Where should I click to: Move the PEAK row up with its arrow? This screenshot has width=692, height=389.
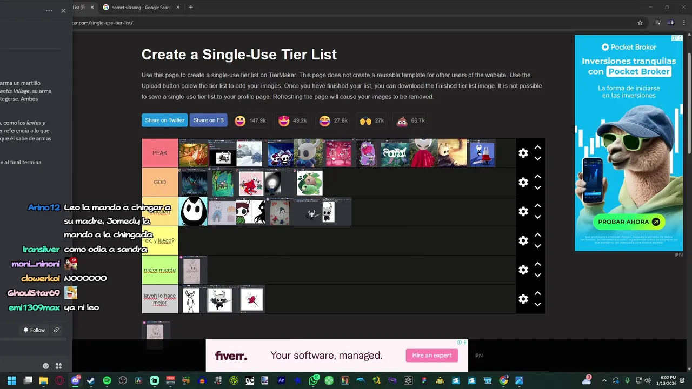pyautogui.click(x=537, y=147)
